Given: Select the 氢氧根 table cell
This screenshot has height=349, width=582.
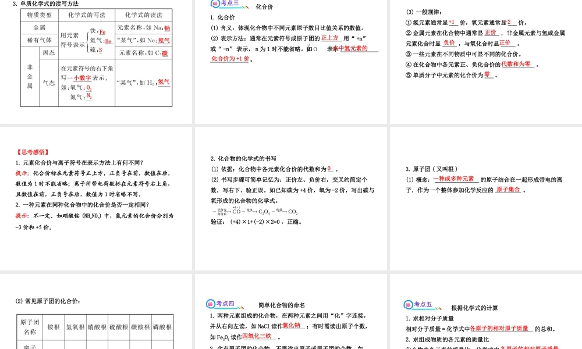Looking at the screenshot, I should (75, 327).
